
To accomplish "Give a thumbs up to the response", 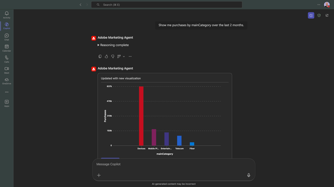I will pyautogui.click(x=106, y=56).
